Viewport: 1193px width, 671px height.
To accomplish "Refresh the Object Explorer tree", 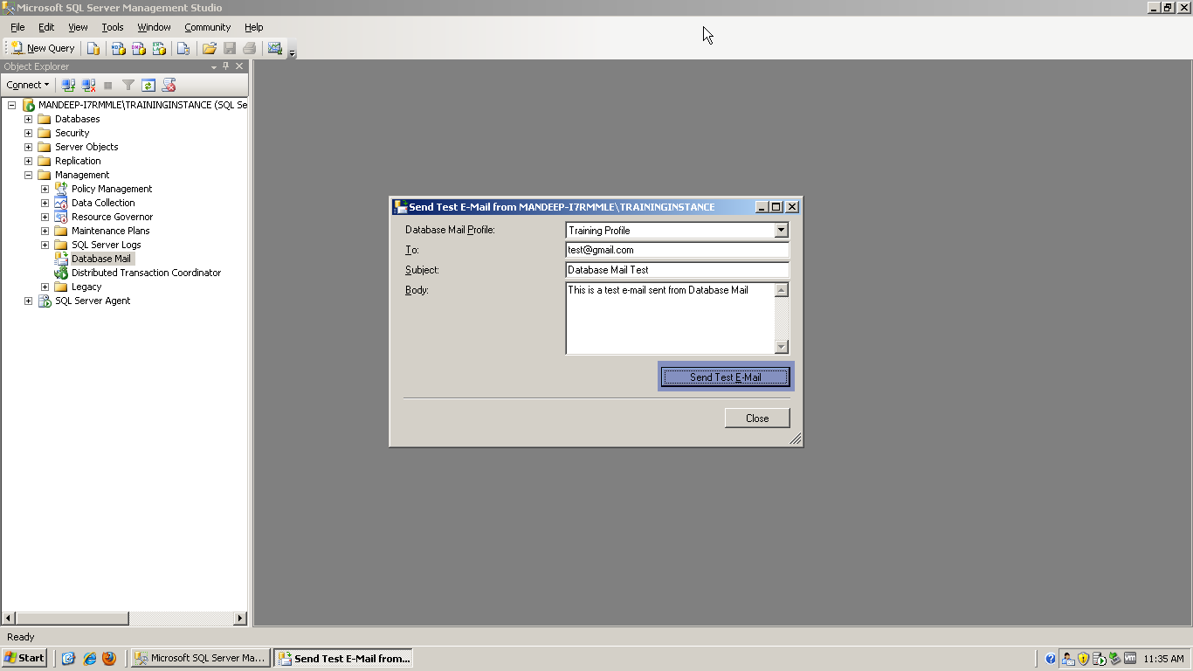I will click(x=148, y=85).
